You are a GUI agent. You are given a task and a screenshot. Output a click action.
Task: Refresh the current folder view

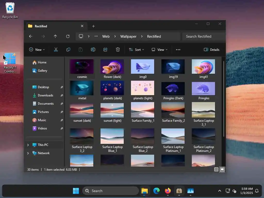pos(68,36)
